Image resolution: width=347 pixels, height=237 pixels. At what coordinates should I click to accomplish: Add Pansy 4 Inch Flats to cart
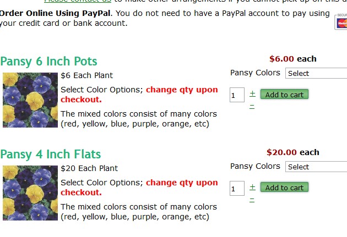click(284, 188)
